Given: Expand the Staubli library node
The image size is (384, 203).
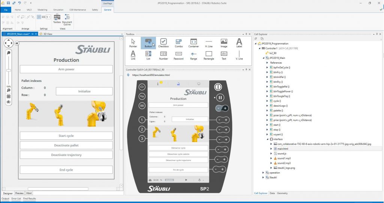Looking at the screenshot, I should [263, 177].
